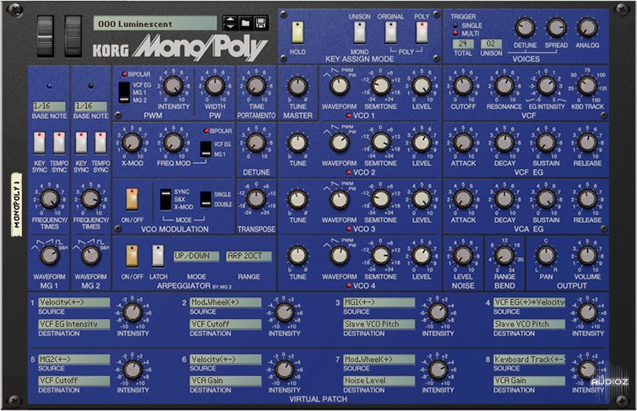Click the OUTPUT PAN knob

pyautogui.click(x=546, y=256)
